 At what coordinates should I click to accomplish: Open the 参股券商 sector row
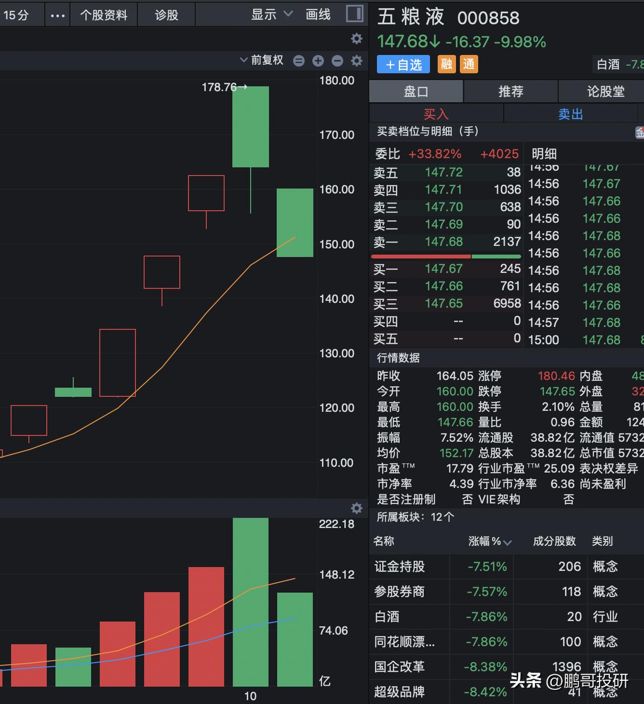507,592
